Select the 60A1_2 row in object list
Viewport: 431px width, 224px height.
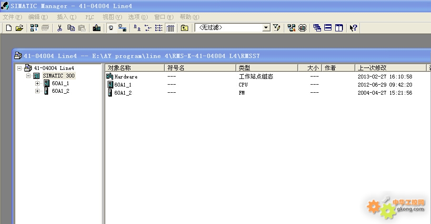(x=123, y=93)
